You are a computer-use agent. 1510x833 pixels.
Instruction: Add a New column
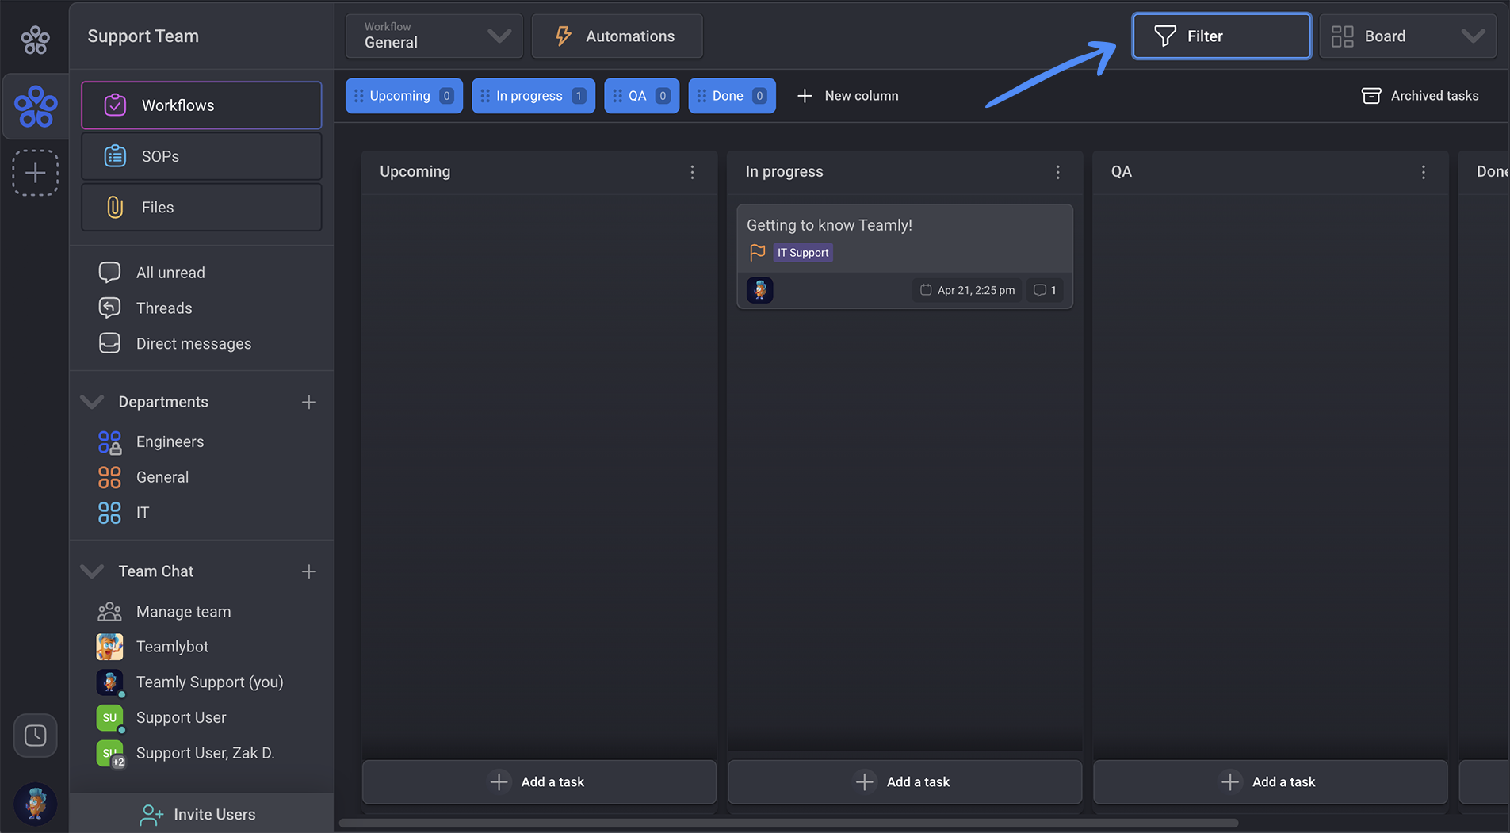pos(848,96)
